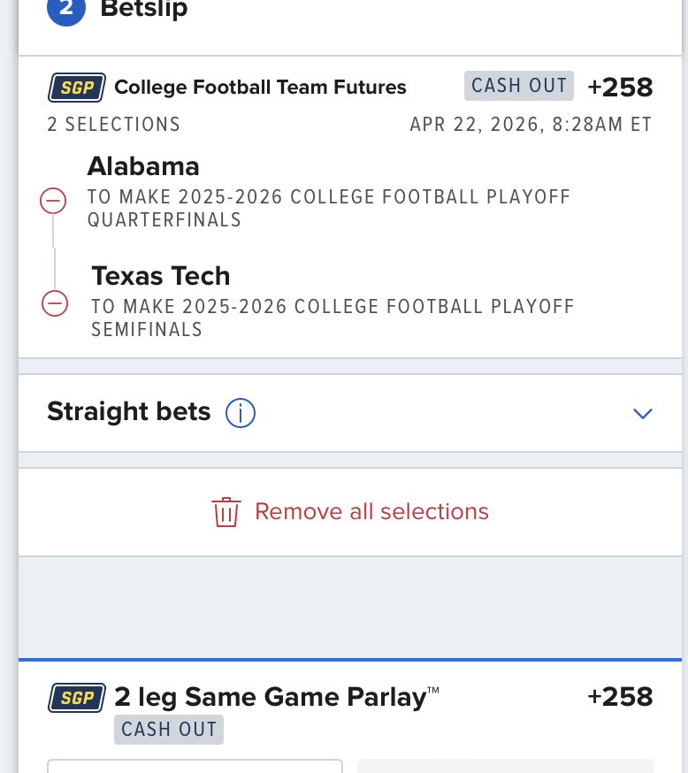
Task: Click the trash can icon
Action: click(x=226, y=512)
